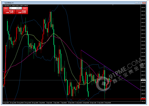
Task: Buy at ask price 1500.08
Action: [22, 12]
